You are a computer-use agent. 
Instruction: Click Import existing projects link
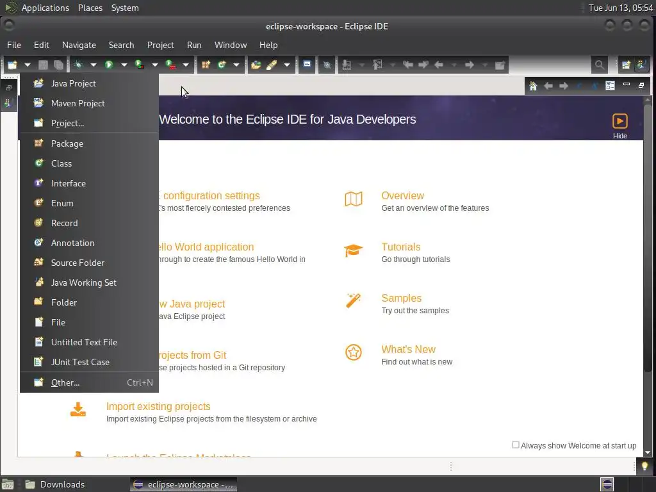158,406
